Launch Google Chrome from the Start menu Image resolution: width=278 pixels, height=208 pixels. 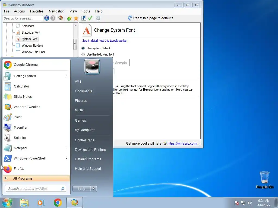point(36,65)
